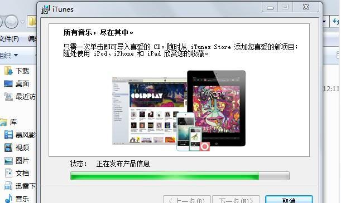Click the 音乐 label under libraries
This screenshot has height=203, width=341.
22,199
